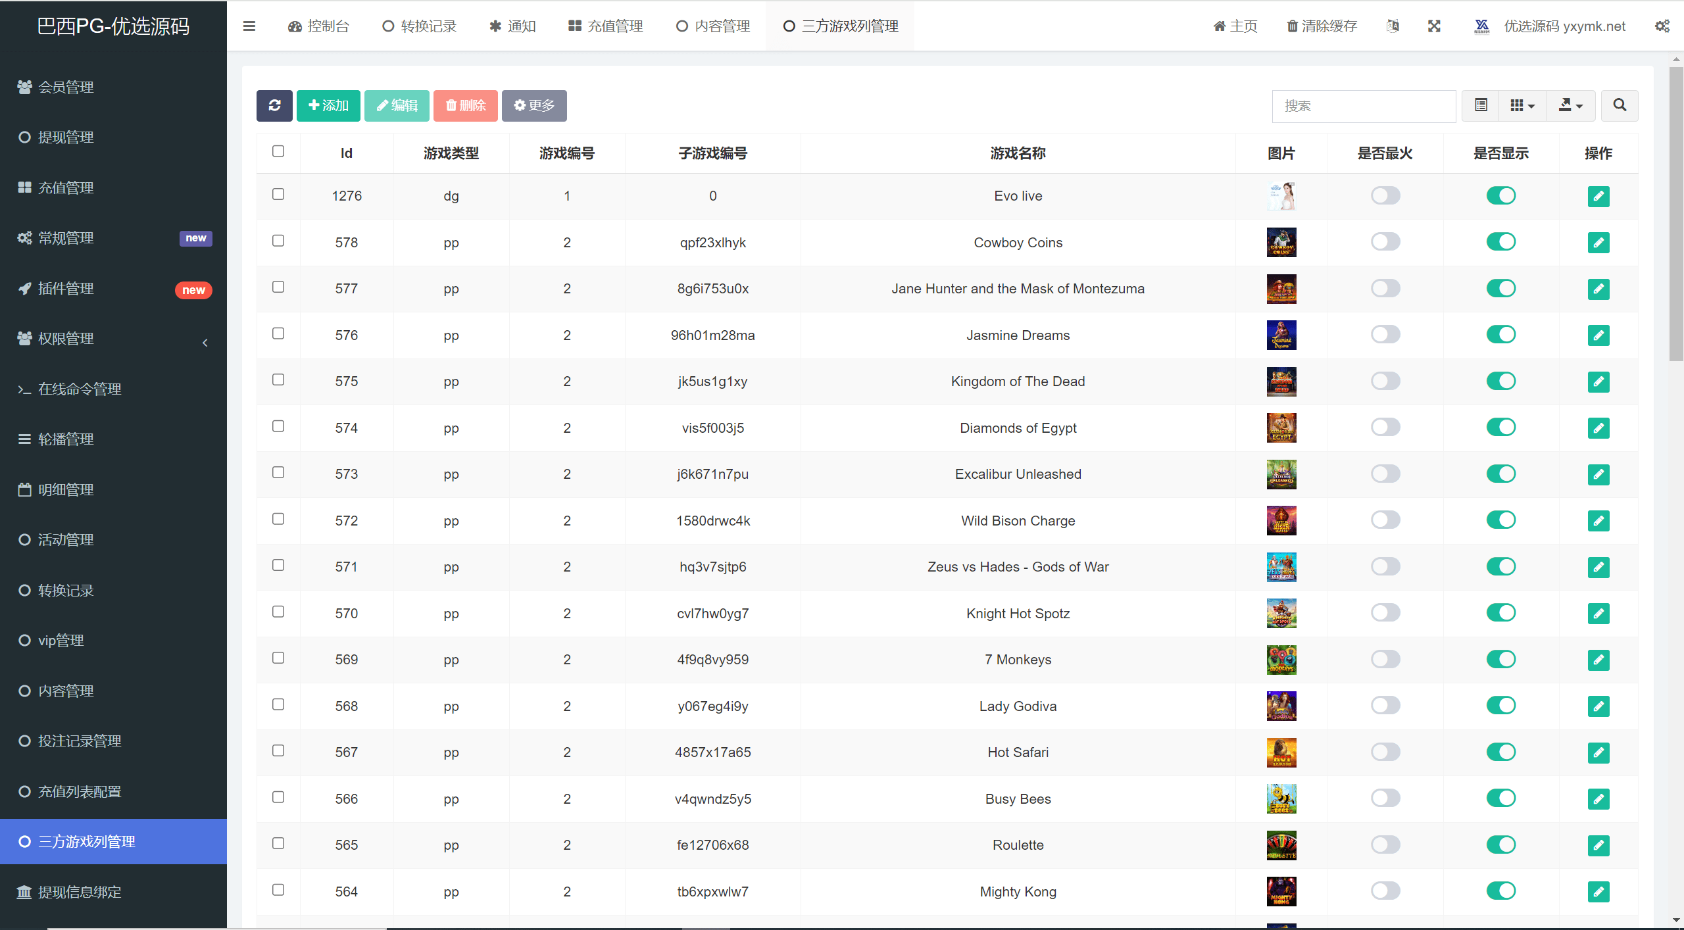Check the select-all header checkbox
Screen dimensions: 1684x930
pyautogui.click(x=278, y=152)
